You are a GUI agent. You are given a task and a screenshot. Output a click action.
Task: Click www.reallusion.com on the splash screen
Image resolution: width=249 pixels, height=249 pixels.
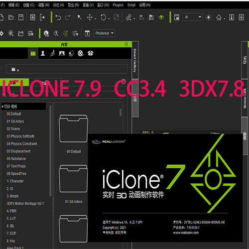click(186, 233)
